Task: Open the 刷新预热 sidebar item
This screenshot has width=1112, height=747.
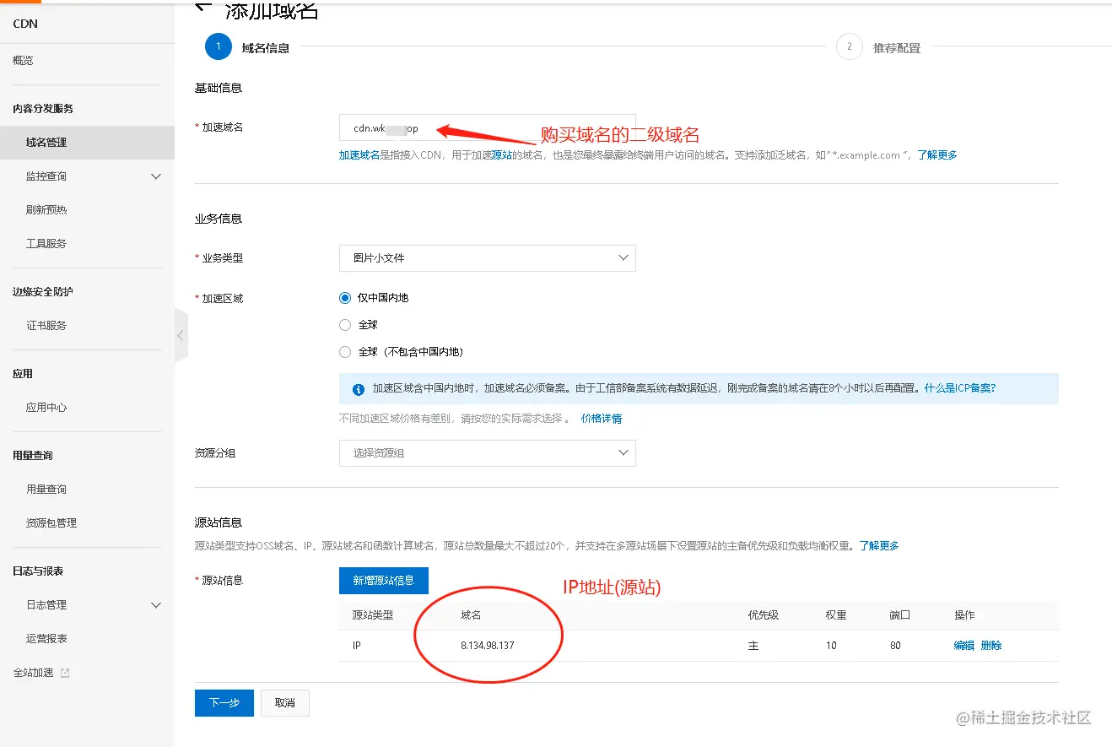Action: (46, 210)
